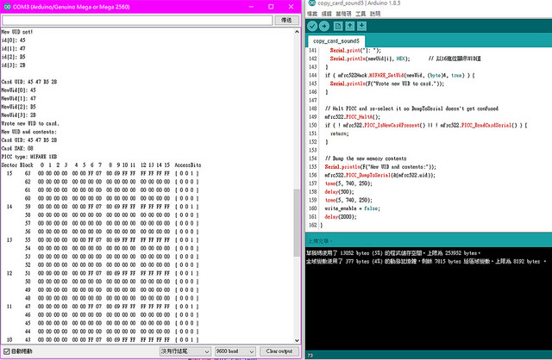Open the 9600 baud rate dropdown
552x360 pixels.
click(234, 351)
